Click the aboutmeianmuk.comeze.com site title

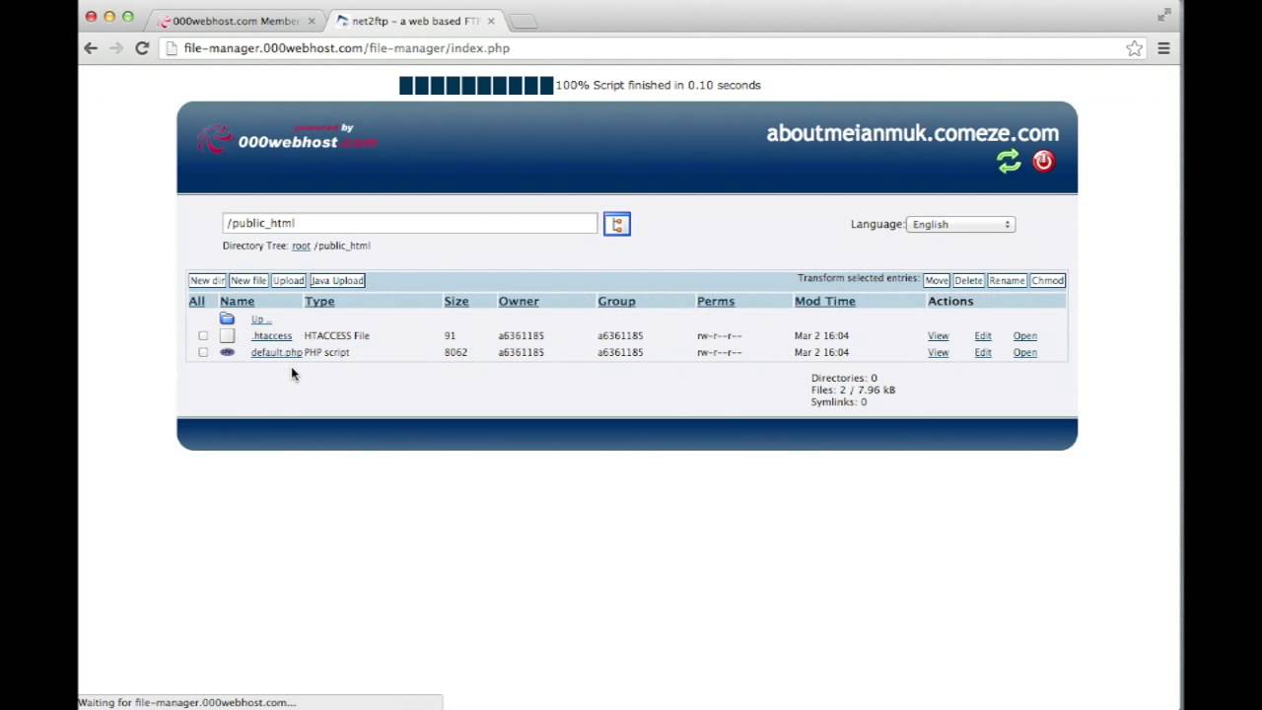[x=913, y=133]
